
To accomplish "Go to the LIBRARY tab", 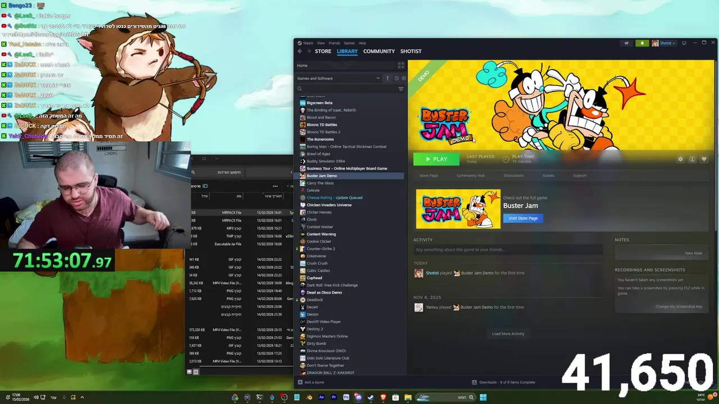I will click(x=347, y=51).
